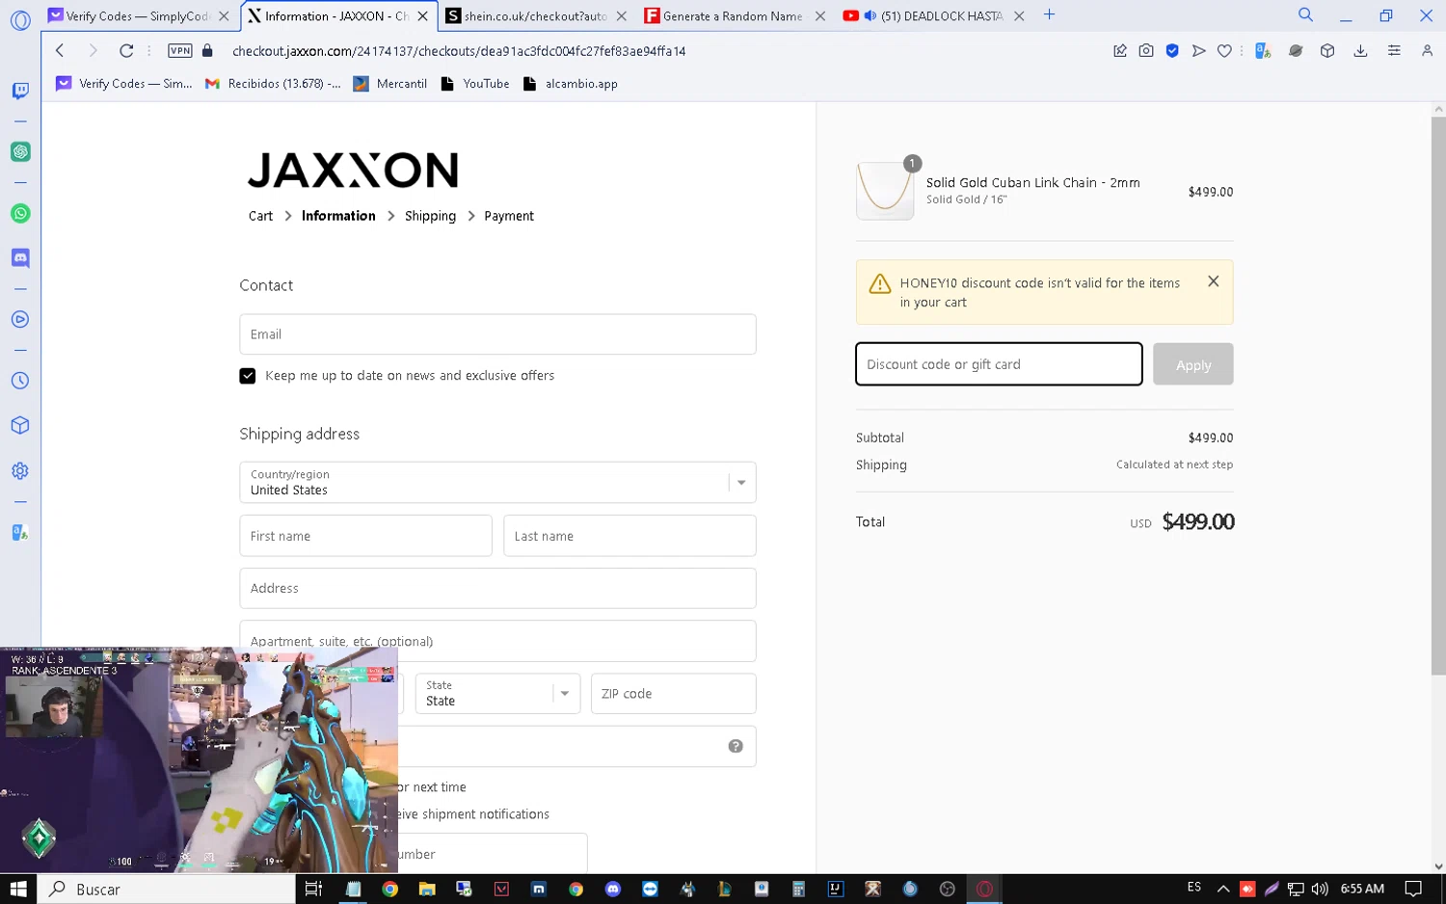
Task: Open sidebar Settings gear
Action: (x=20, y=470)
